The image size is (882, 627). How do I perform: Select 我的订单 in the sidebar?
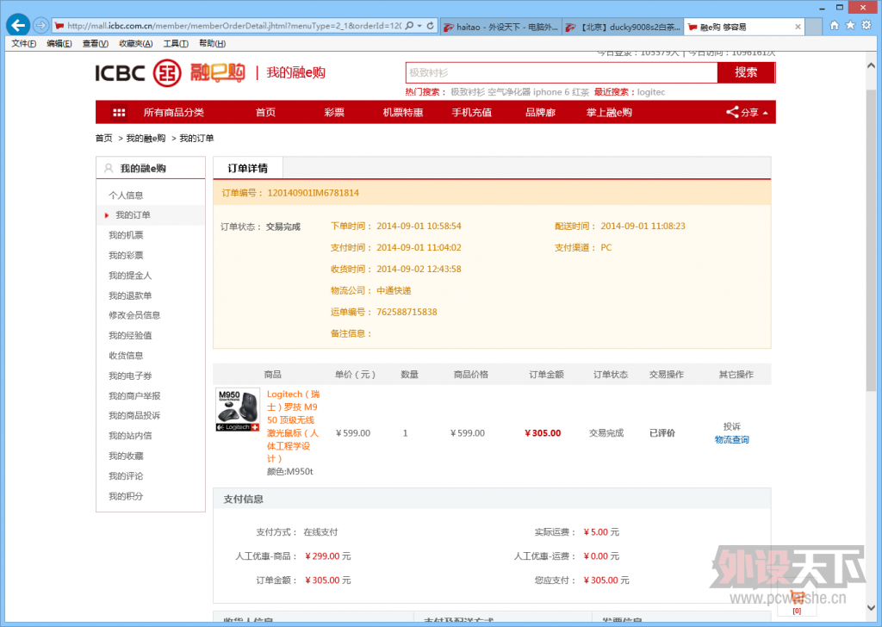coord(133,215)
